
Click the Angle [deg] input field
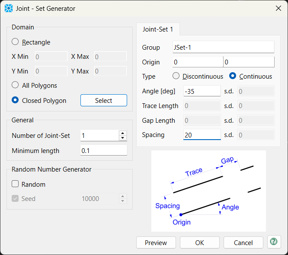[202, 91]
